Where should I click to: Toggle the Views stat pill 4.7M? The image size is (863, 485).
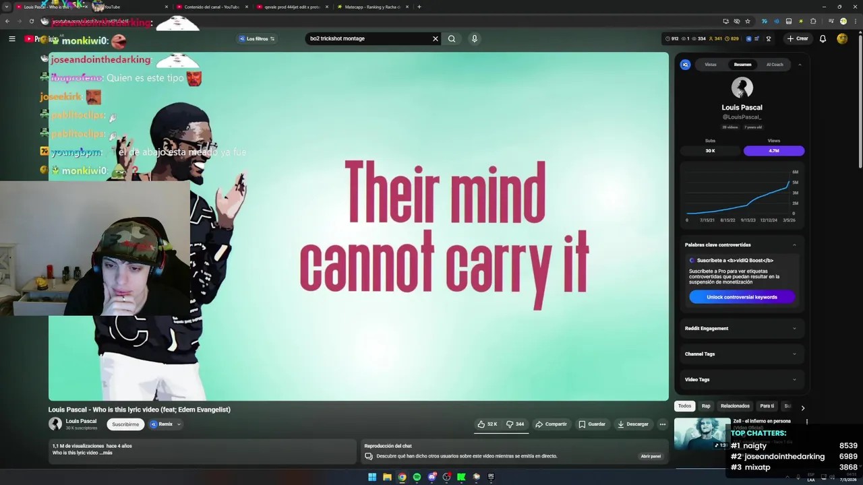[774, 151]
